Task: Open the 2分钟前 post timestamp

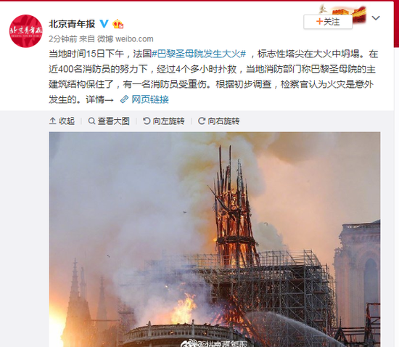Action: tap(62, 39)
